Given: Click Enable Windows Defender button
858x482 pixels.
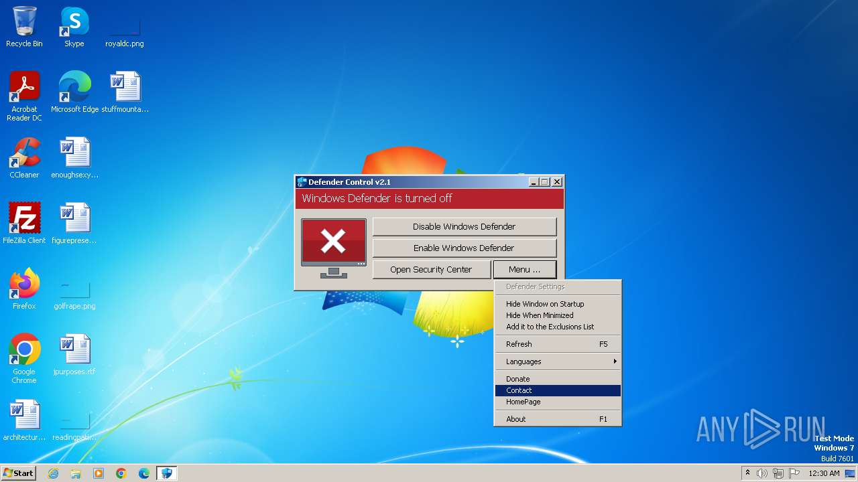Looking at the screenshot, I should click(x=465, y=248).
